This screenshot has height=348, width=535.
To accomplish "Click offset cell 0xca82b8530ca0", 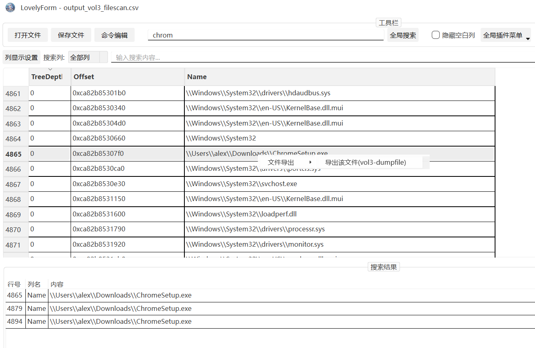I will [x=127, y=169].
